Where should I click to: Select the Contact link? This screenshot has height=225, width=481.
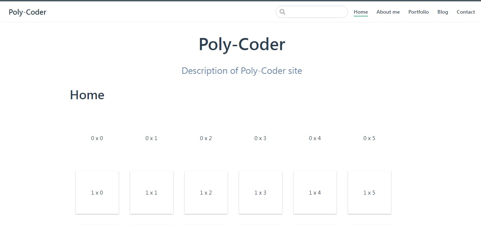[x=466, y=12]
